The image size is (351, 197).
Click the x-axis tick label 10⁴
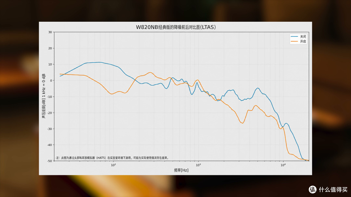283,165
